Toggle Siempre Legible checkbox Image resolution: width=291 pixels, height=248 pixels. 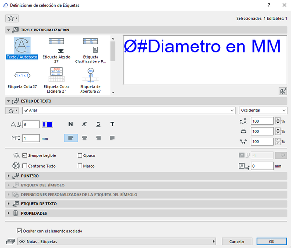[25, 155]
